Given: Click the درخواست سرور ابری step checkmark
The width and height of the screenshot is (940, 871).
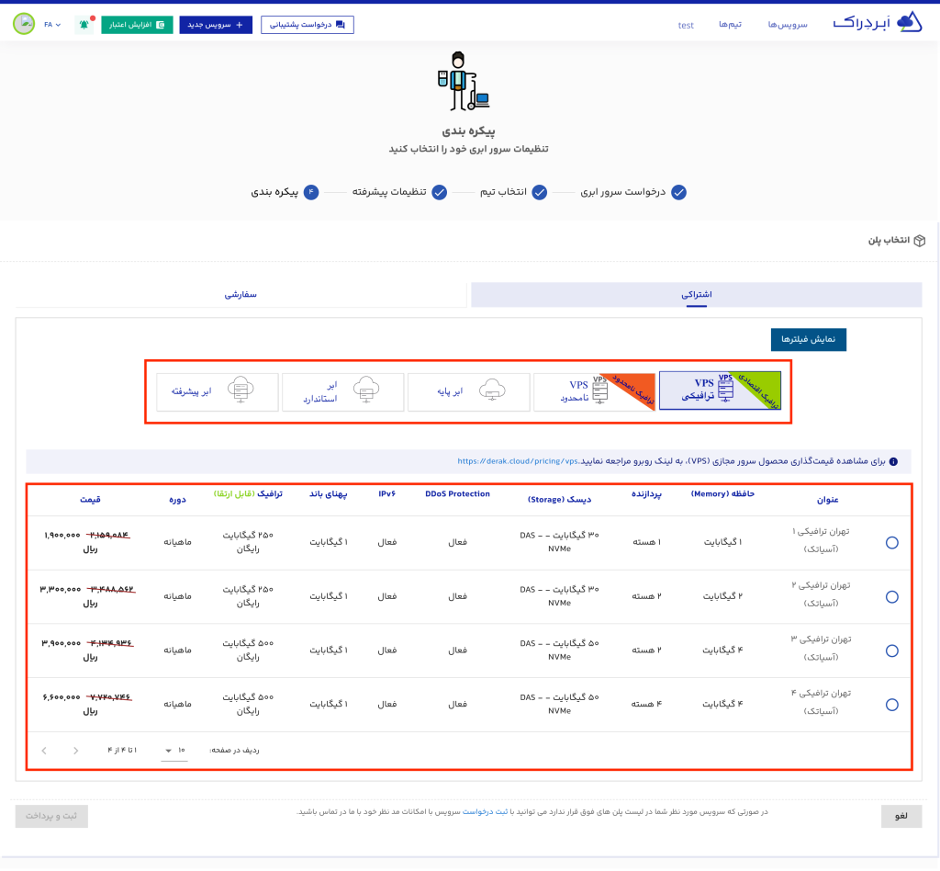Looking at the screenshot, I should [x=678, y=192].
